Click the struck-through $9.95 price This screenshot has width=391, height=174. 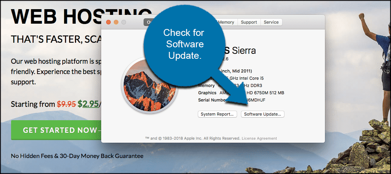(x=66, y=104)
